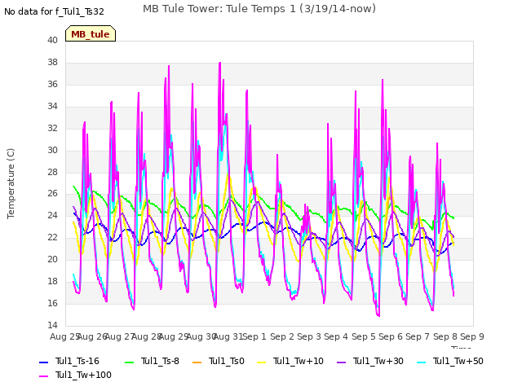Click the 30 y-axis tick label
This screenshot has height=391, width=522.
[x=52, y=150]
